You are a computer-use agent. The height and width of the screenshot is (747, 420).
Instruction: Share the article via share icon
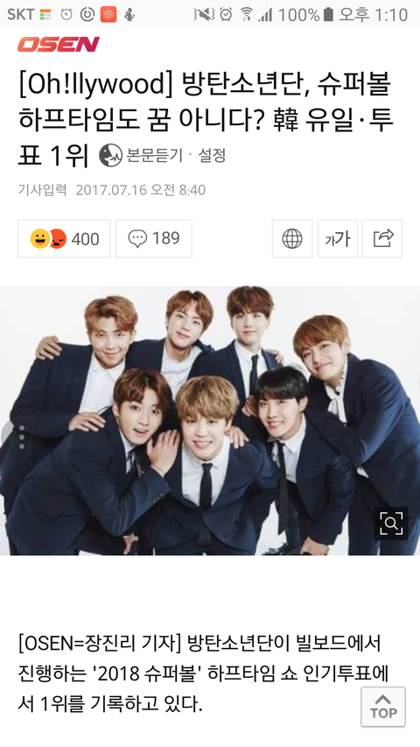point(382,239)
